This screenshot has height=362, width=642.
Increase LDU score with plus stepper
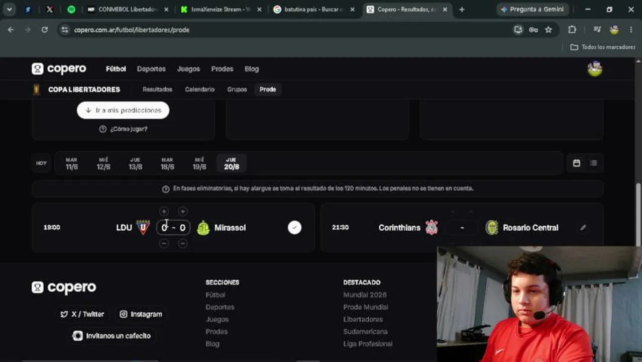[x=164, y=212]
